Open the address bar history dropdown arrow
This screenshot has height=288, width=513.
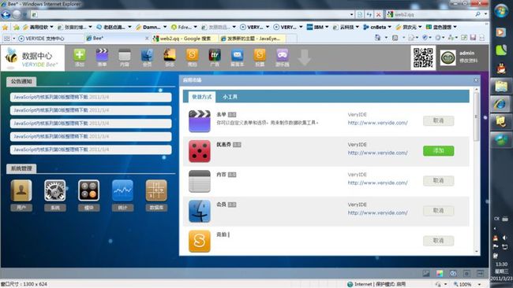352,14
